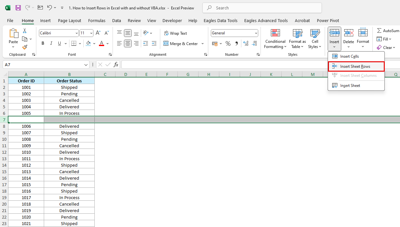Open the Merge & Center dropdown arrow
Image resolution: width=400 pixels, height=227 pixels.
tap(203, 43)
